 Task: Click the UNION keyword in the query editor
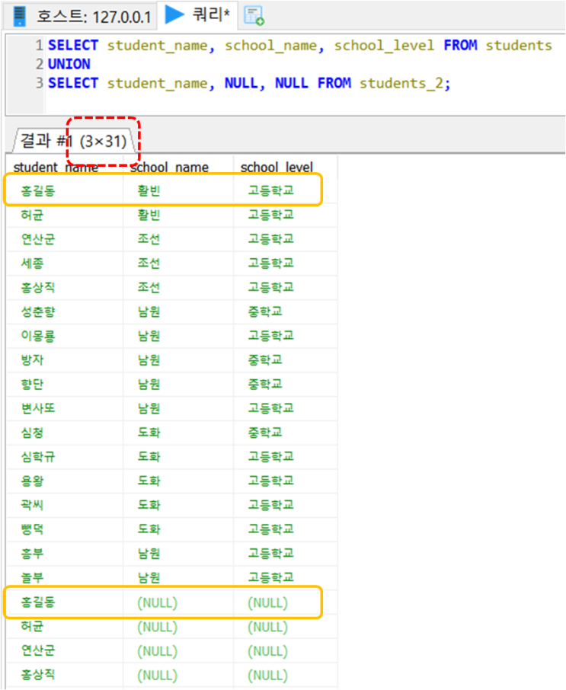(x=69, y=64)
